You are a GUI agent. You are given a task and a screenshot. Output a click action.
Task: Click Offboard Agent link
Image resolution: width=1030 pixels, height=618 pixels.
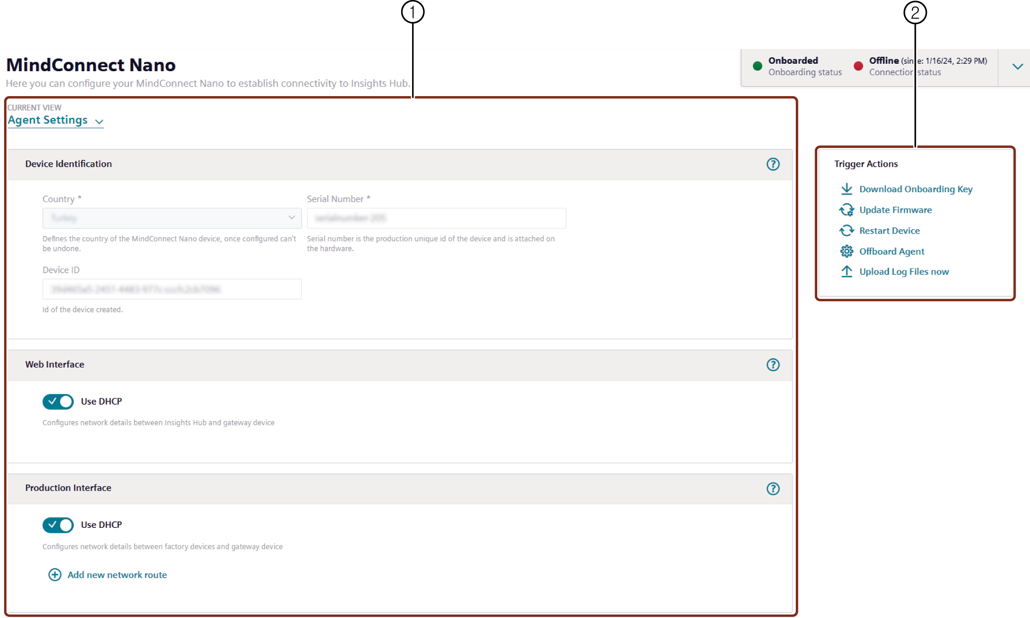[x=892, y=251]
